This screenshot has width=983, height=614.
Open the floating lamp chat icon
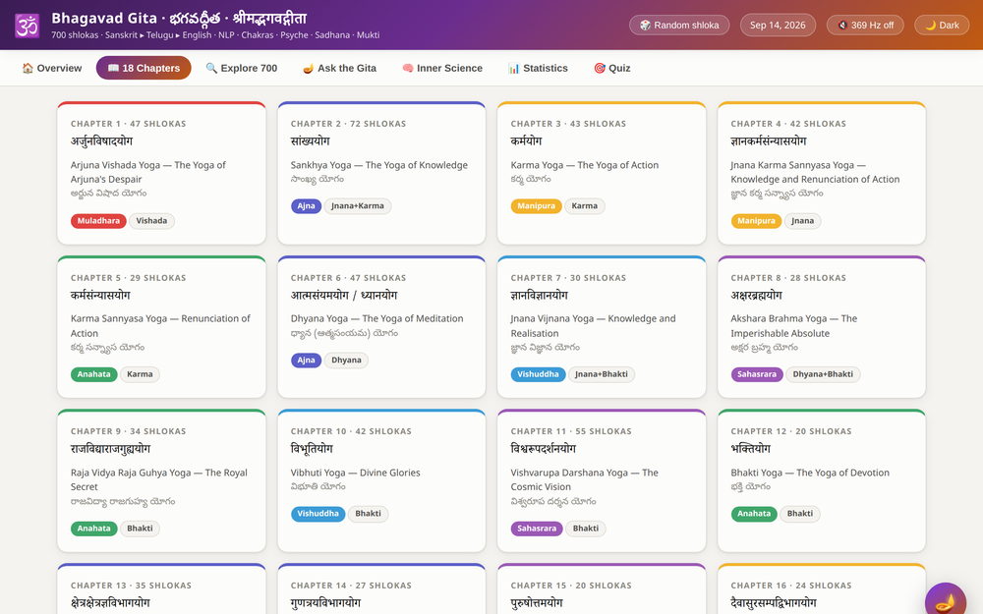click(946, 603)
